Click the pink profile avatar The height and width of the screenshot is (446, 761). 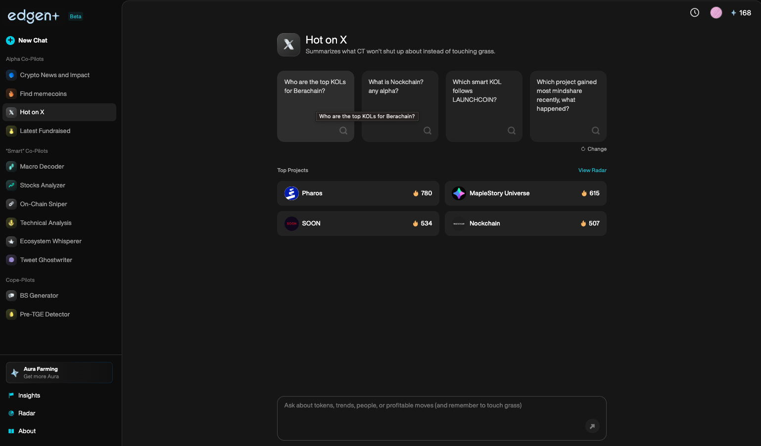tap(716, 13)
